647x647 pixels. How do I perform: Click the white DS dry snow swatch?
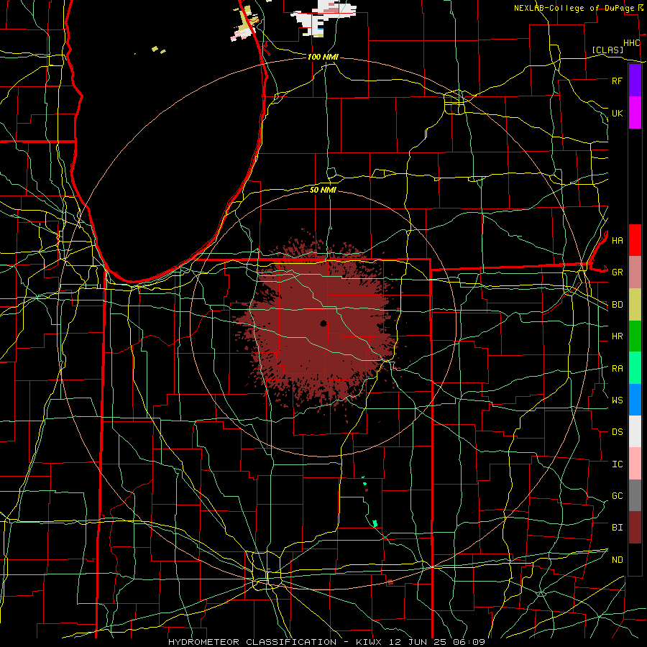coord(635,431)
